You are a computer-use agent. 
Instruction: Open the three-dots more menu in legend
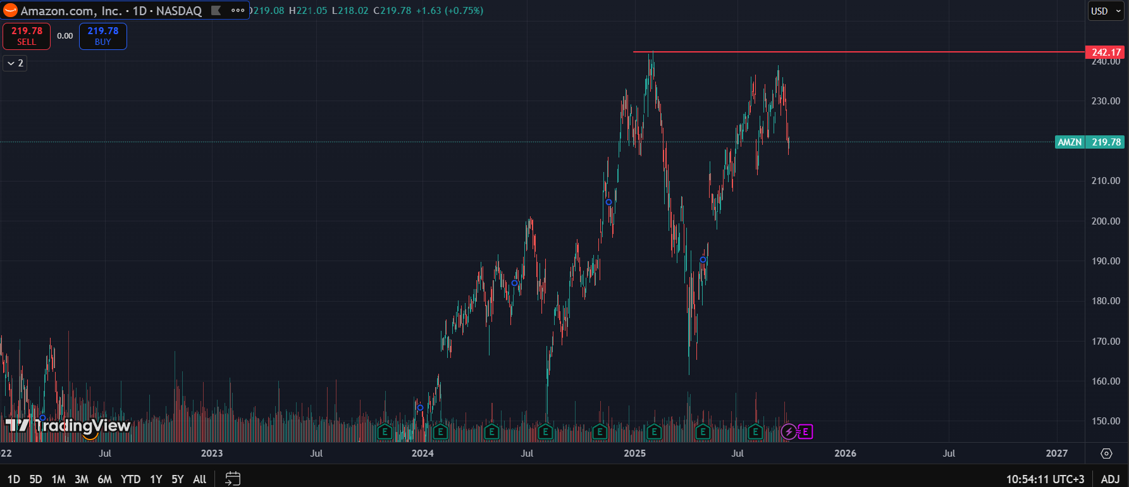pyautogui.click(x=238, y=11)
